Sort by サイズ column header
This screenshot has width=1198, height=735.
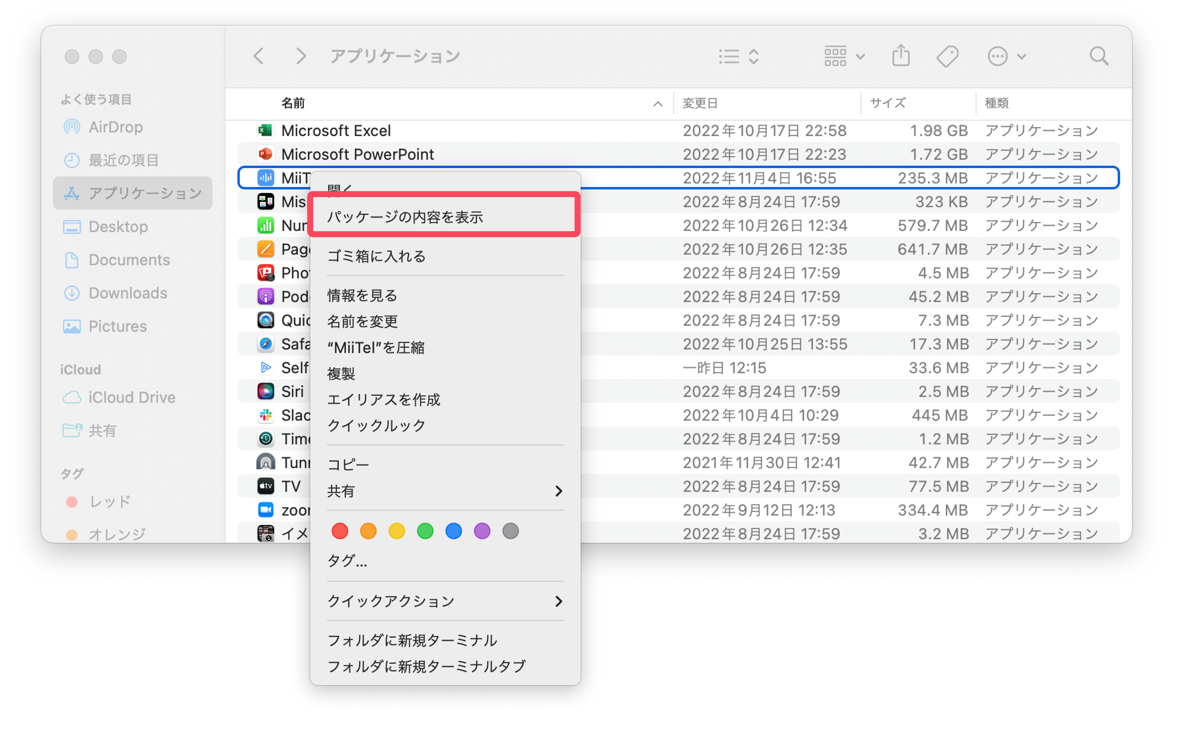(888, 103)
